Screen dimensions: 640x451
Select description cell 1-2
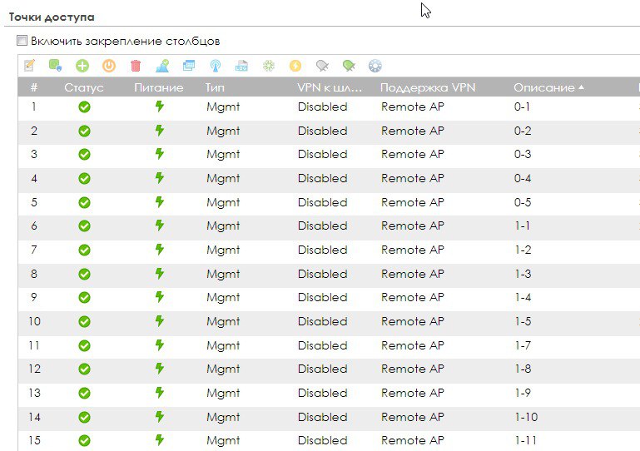(523, 250)
